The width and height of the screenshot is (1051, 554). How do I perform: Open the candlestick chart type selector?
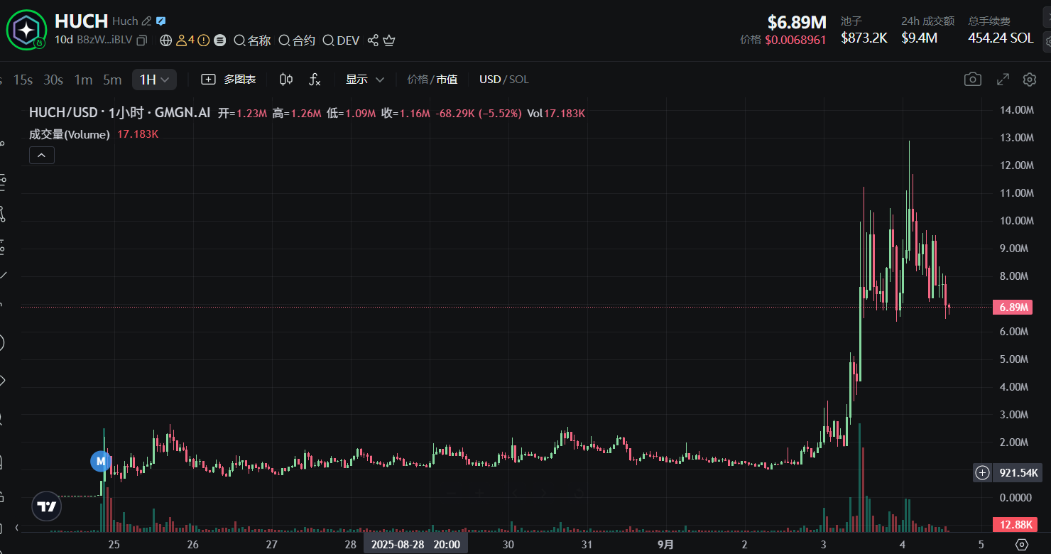(286, 80)
